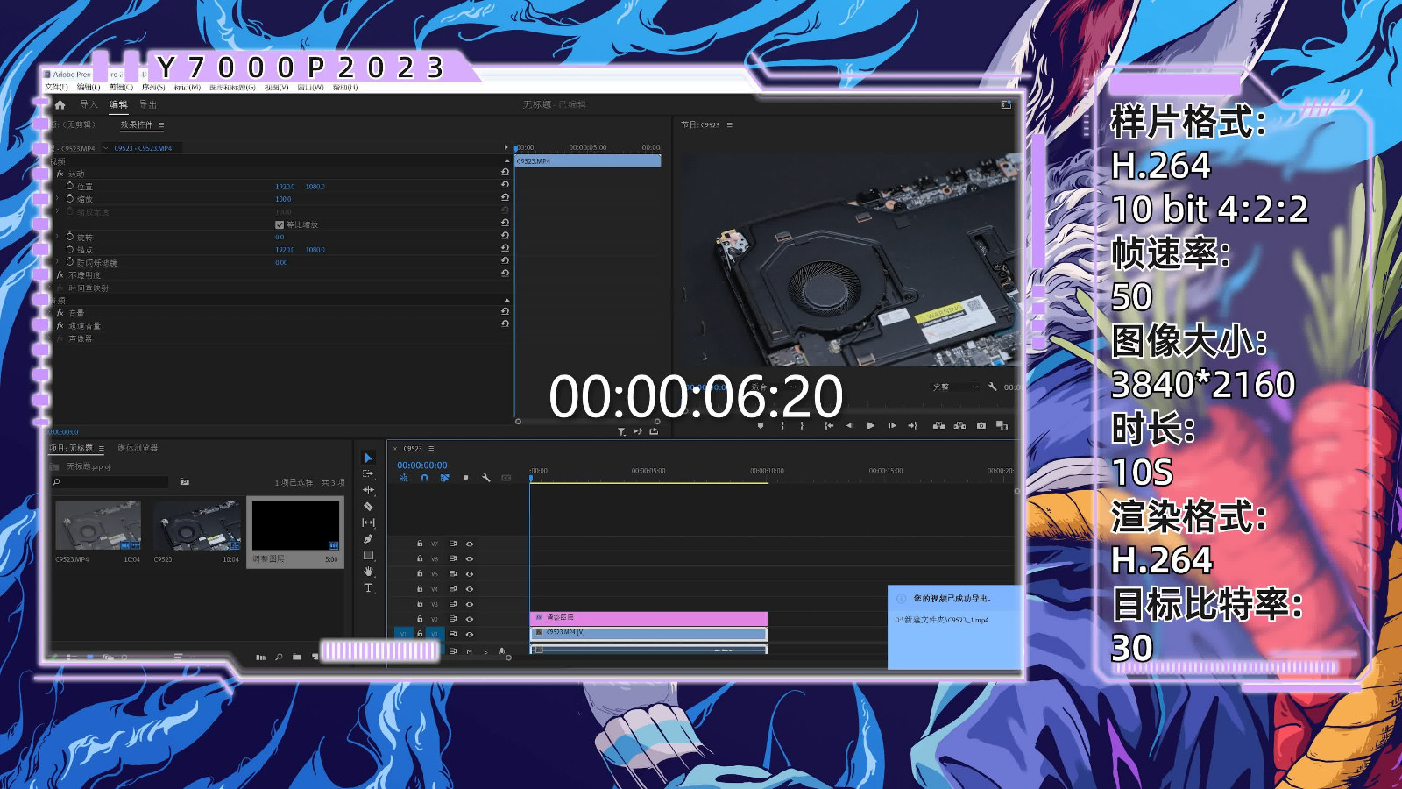This screenshot has height=789, width=1402.
Task: Click the Lift button icon
Action: pyautogui.click(x=938, y=425)
